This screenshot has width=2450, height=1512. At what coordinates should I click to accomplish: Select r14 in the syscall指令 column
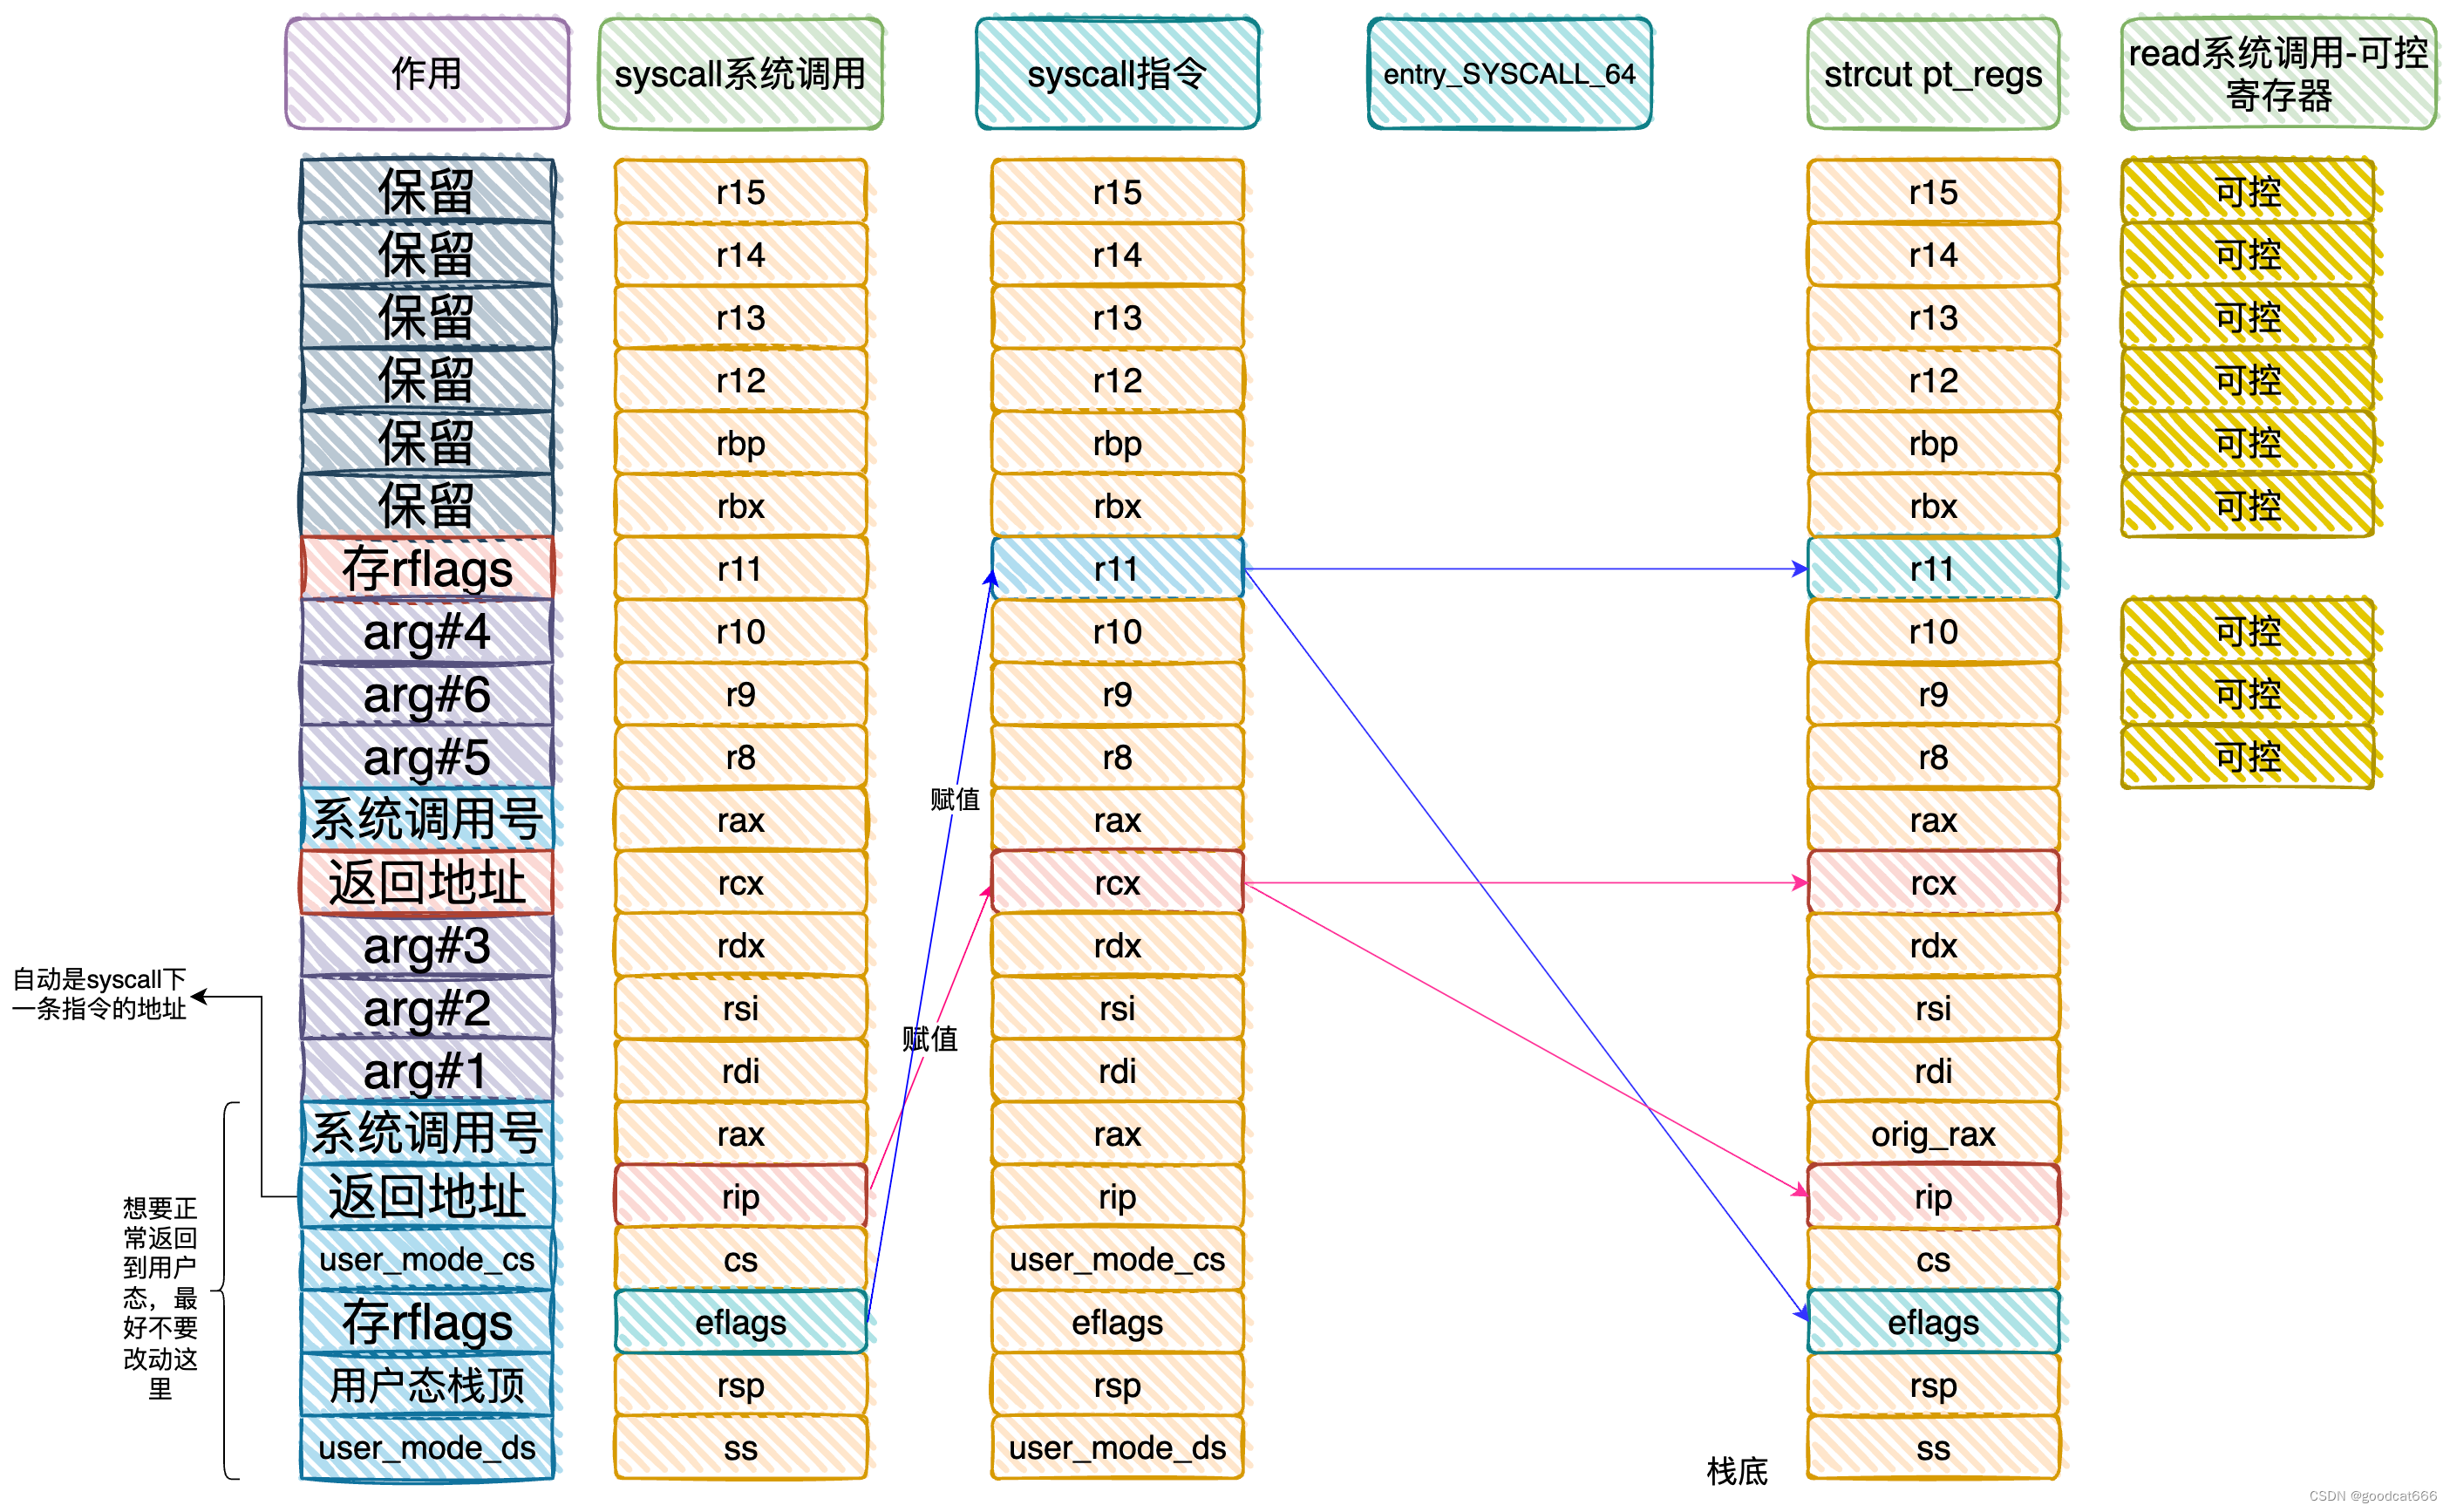pos(1118,254)
